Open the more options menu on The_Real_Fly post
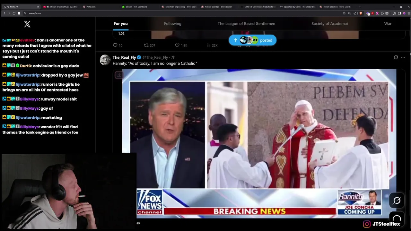The height and width of the screenshot is (231, 411). (403, 57)
